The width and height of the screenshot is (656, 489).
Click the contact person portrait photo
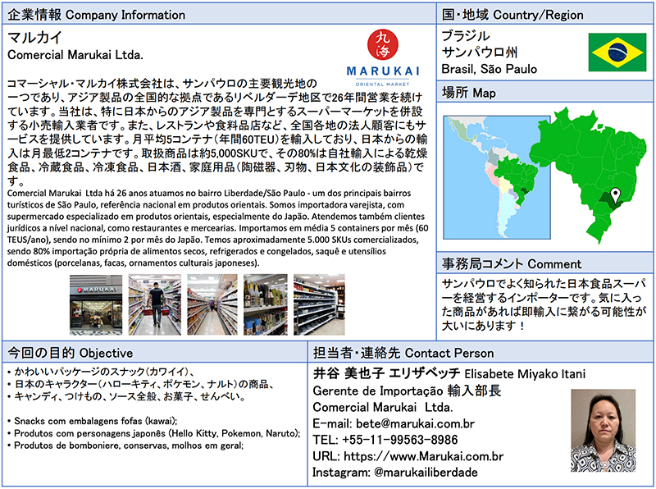click(602, 432)
